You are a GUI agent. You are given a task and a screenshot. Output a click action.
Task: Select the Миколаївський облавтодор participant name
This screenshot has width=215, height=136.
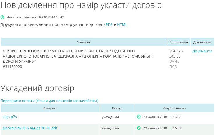tap(78, 56)
